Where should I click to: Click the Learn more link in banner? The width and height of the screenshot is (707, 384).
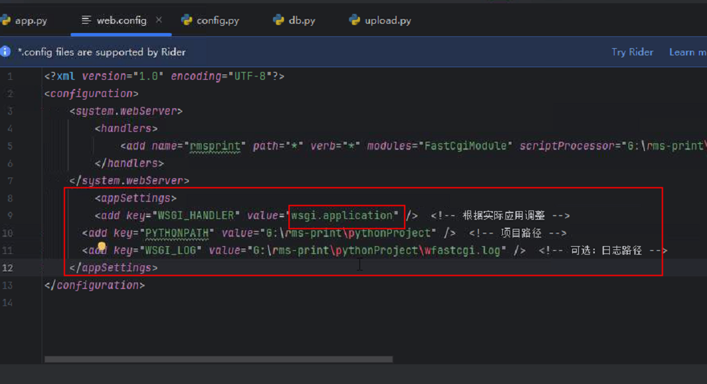click(x=688, y=51)
